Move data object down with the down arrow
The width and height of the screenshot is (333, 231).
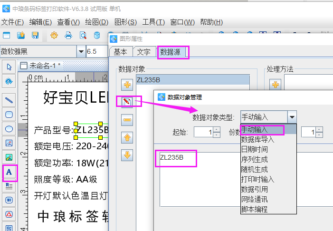[x=127, y=155]
